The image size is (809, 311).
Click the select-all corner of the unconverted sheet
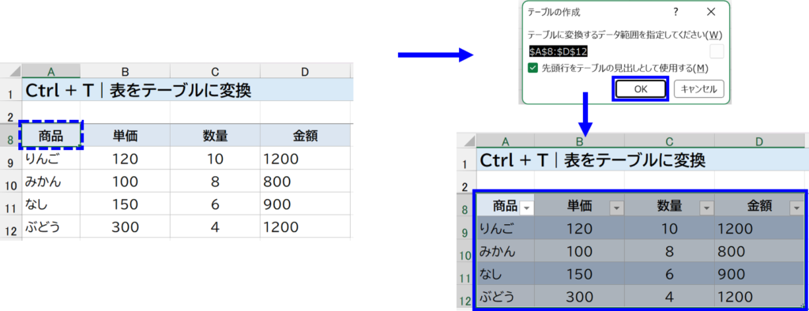click(11, 71)
